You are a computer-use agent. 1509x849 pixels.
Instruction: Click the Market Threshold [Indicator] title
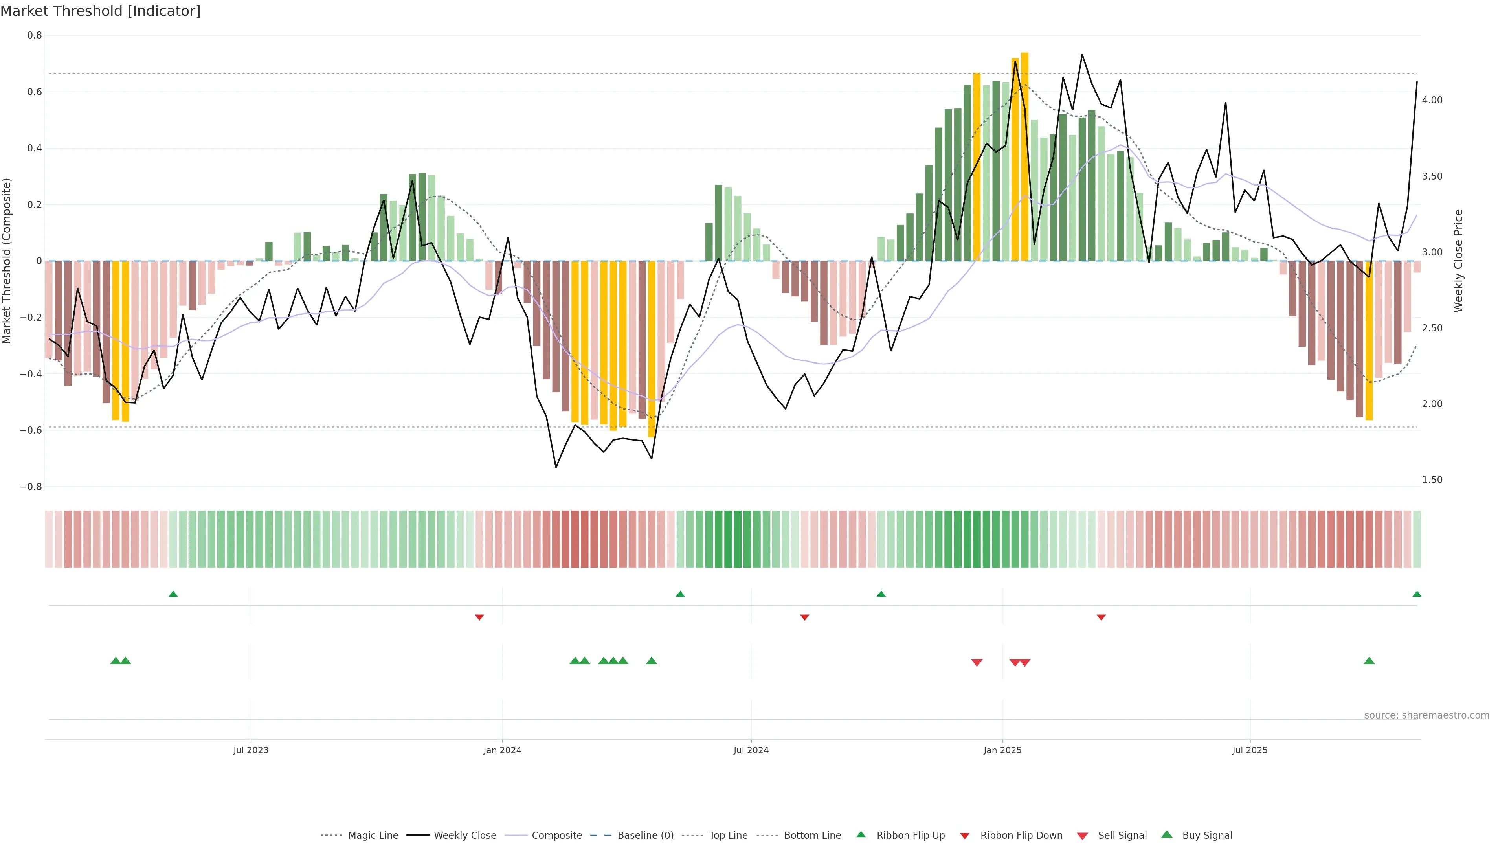[100, 11]
